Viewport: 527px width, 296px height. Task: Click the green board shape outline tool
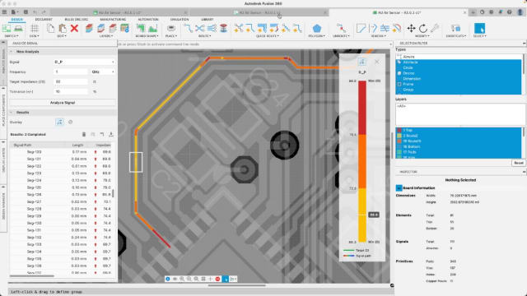[141, 29]
